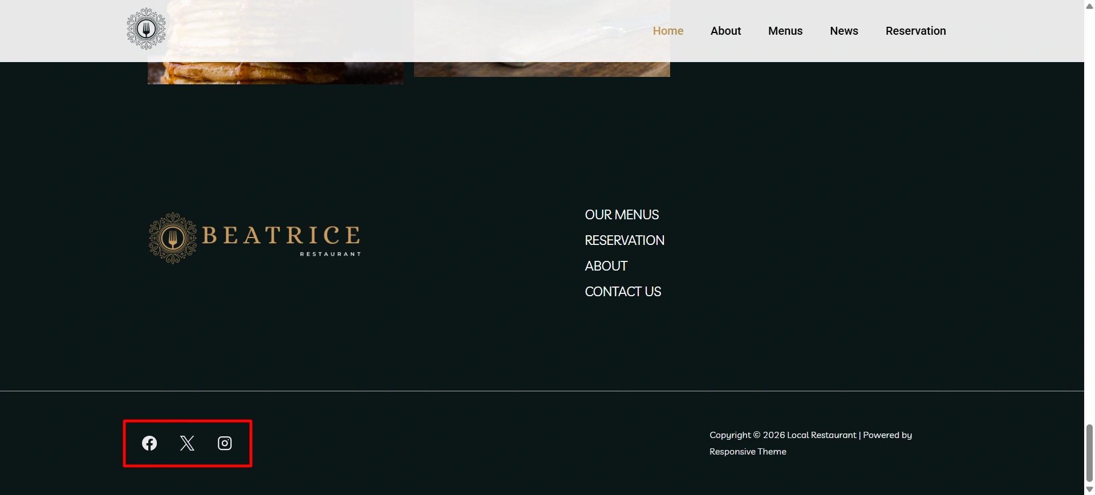1095x495 pixels.
Task: Click the scrollbar down arrow
Action: point(1089,489)
